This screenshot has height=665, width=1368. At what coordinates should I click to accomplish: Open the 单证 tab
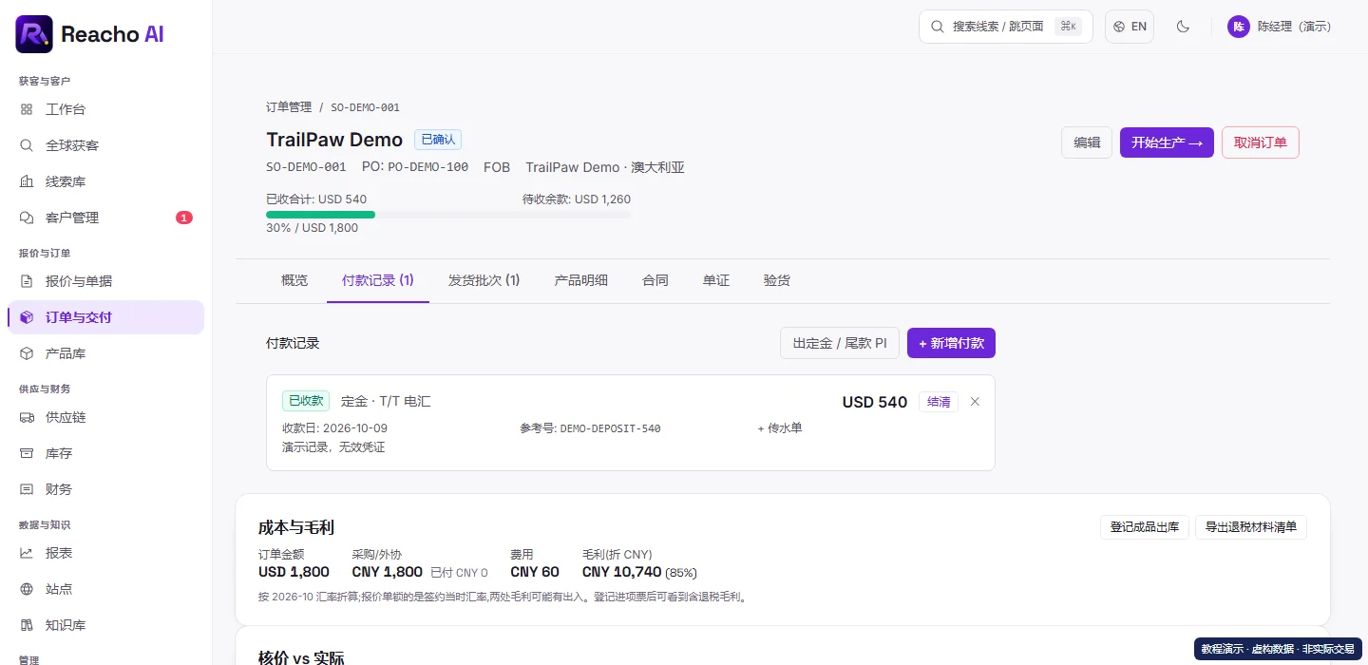[x=716, y=280]
